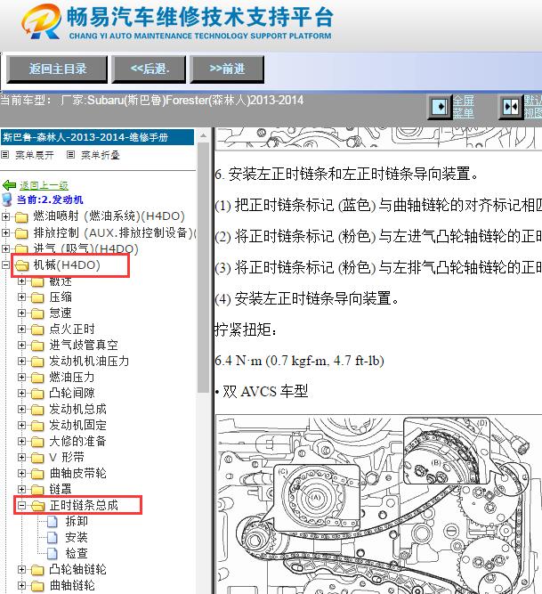Open the 检查 page

pos(77,553)
